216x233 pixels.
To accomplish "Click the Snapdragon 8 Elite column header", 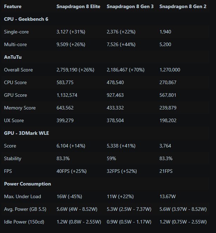I will coord(78,6).
